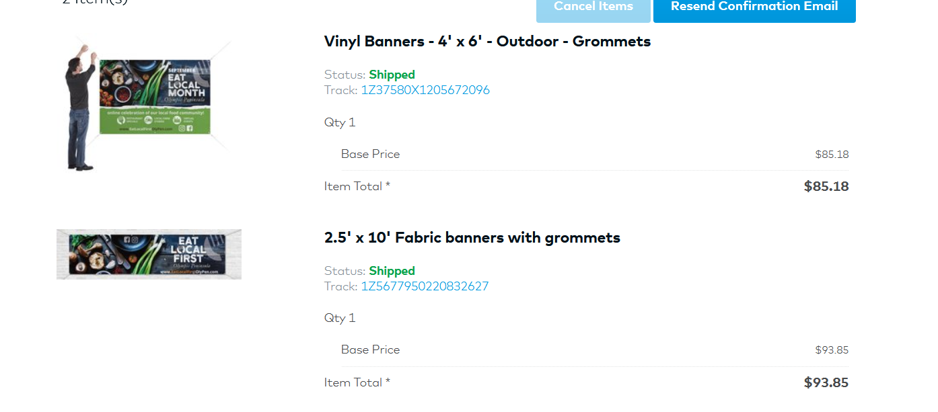Select the Vinyl Banners 4' x 6' title
This screenshot has width=938, height=412.
tap(487, 42)
